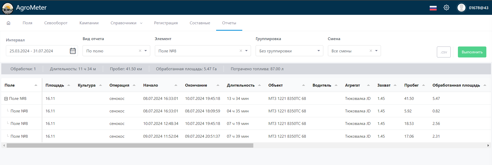Screen dimensions: 492x165
Task: Open the 'Группировка' dropdown
Action: pos(289,51)
